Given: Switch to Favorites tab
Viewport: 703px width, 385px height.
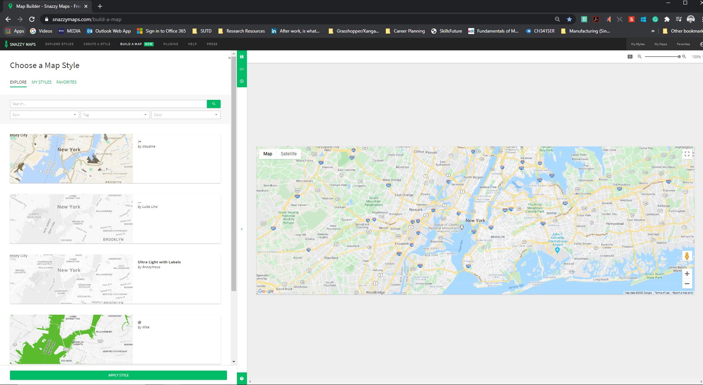Looking at the screenshot, I should [67, 82].
